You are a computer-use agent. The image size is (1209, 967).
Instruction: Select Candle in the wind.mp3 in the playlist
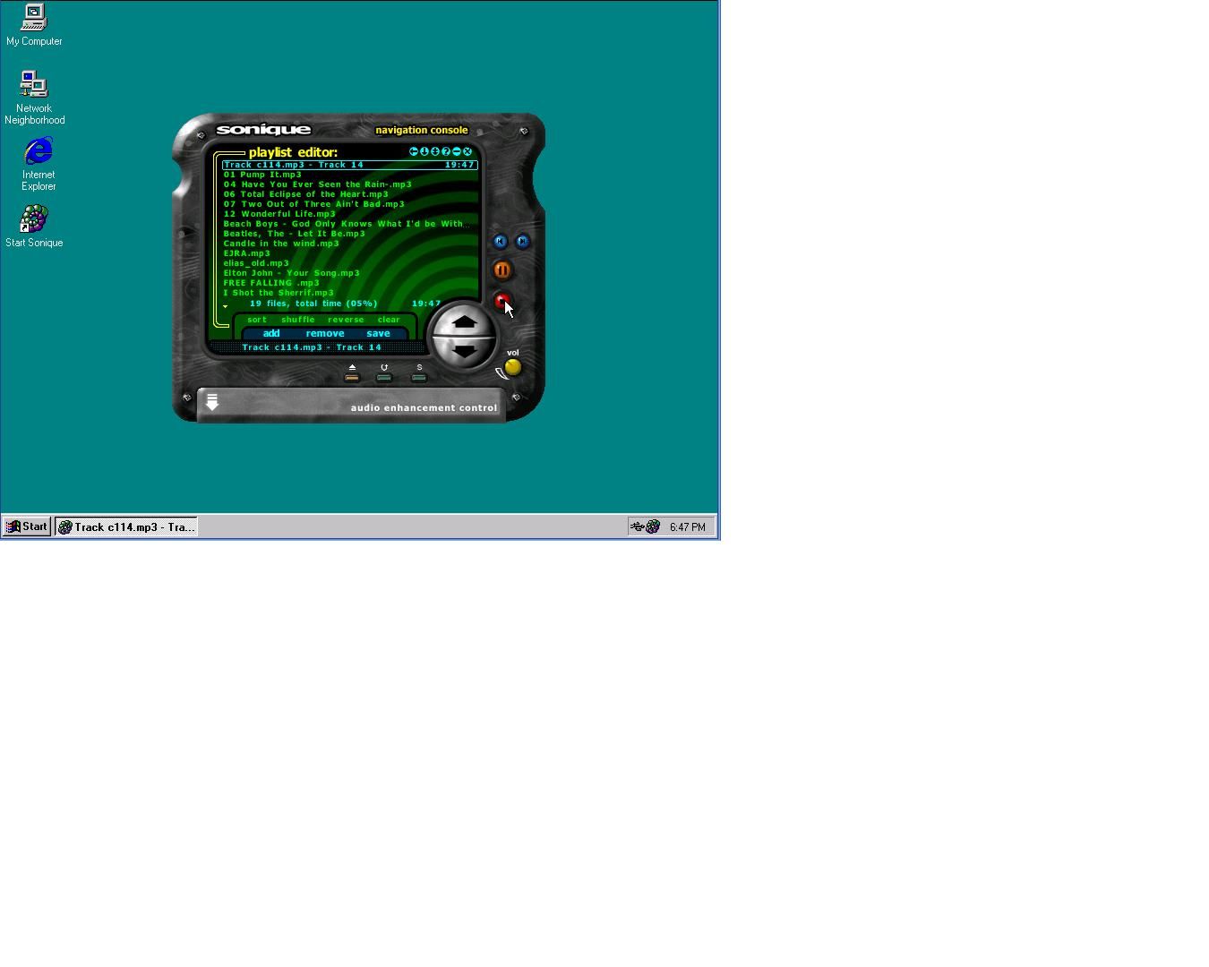point(280,244)
